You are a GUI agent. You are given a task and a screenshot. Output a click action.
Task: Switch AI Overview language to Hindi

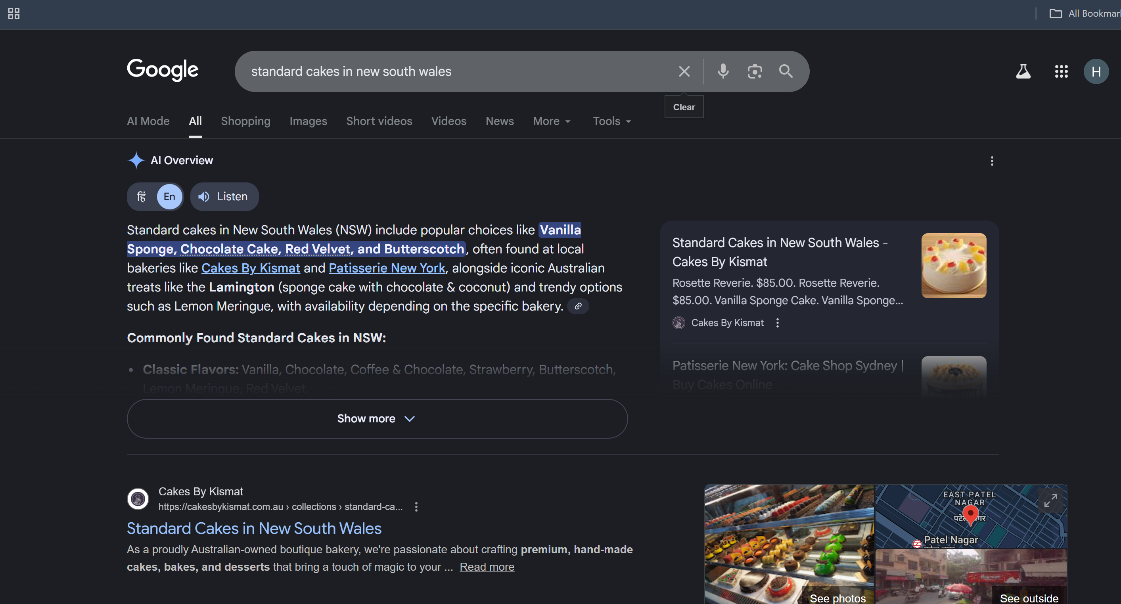[142, 197]
